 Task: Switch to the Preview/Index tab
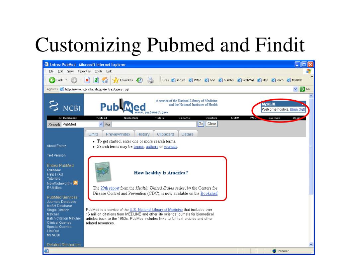coord(118,134)
